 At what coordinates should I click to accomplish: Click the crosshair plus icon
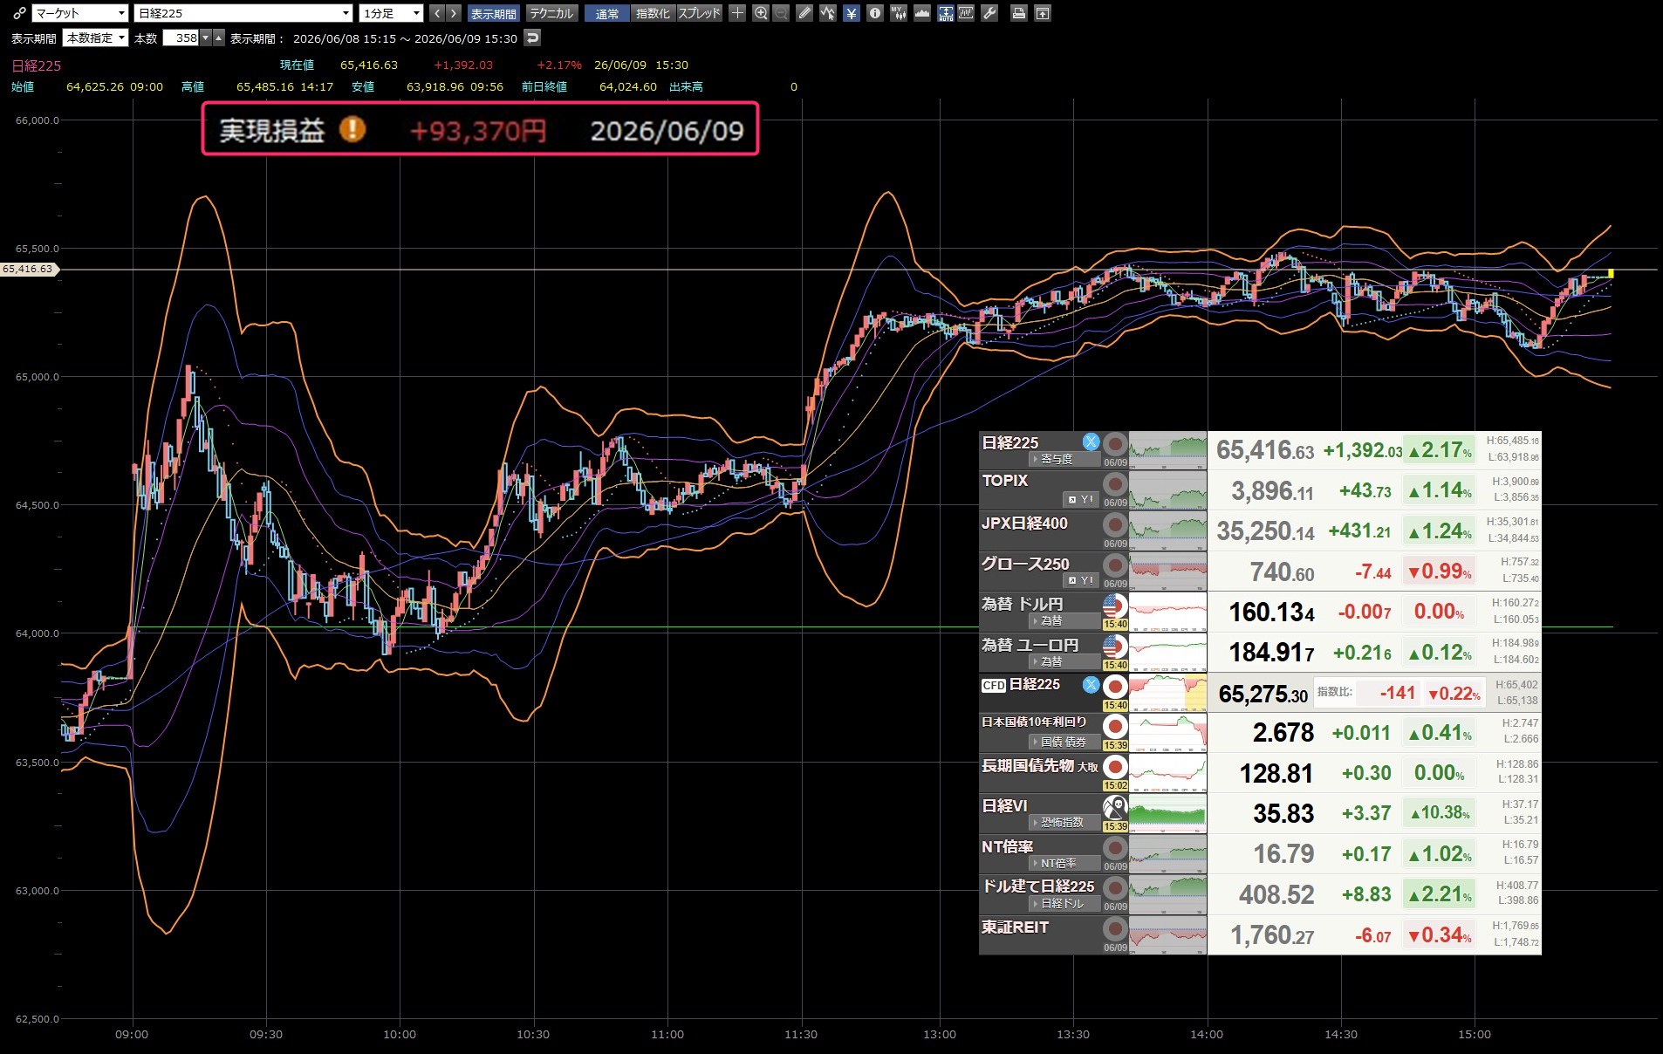737,13
